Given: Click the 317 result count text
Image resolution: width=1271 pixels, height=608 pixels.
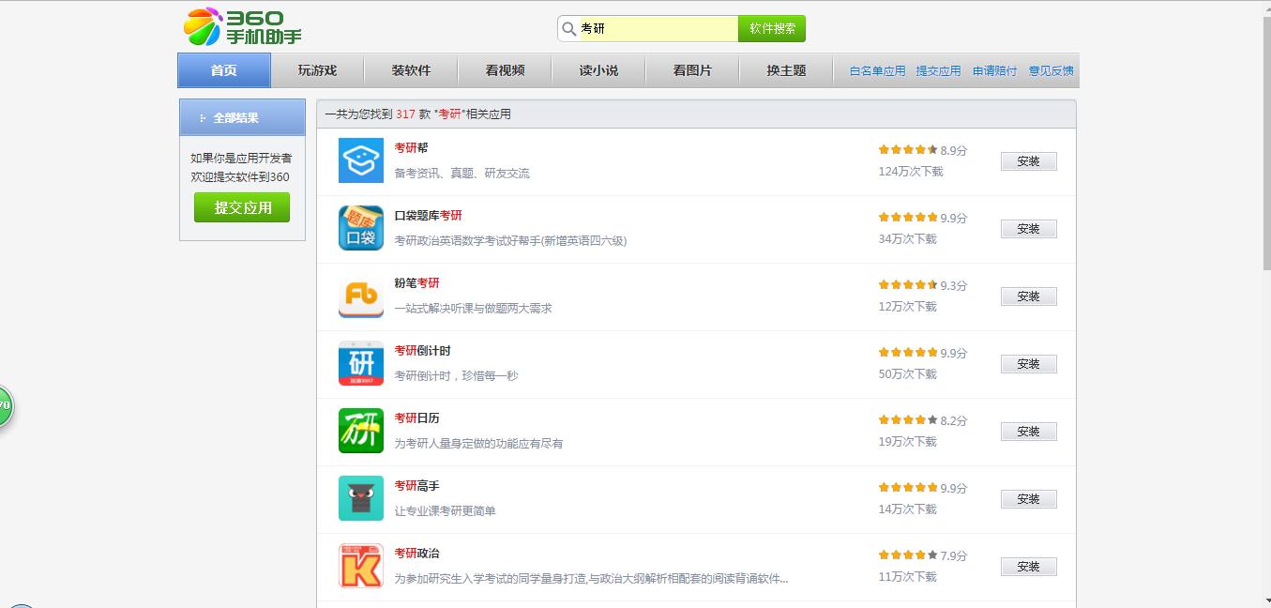Looking at the screenshot, I should (x=405, y=114).
